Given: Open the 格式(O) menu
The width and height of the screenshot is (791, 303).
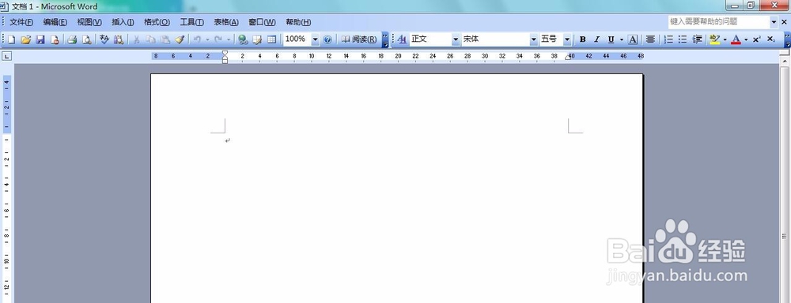Looking at the screenshot, I should pyautogui.click(x=157, y=22).
